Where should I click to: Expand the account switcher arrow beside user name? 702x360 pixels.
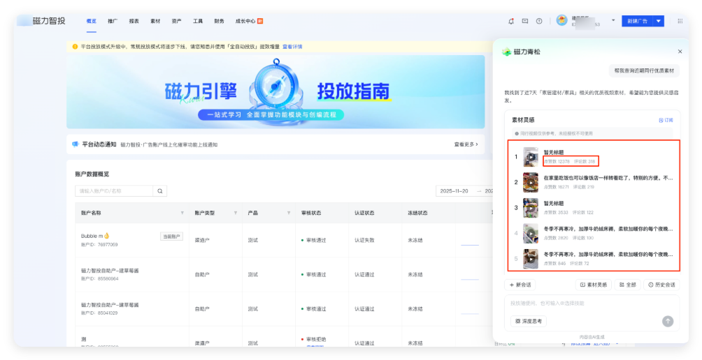pyautogui.click(x=613, y=20)
